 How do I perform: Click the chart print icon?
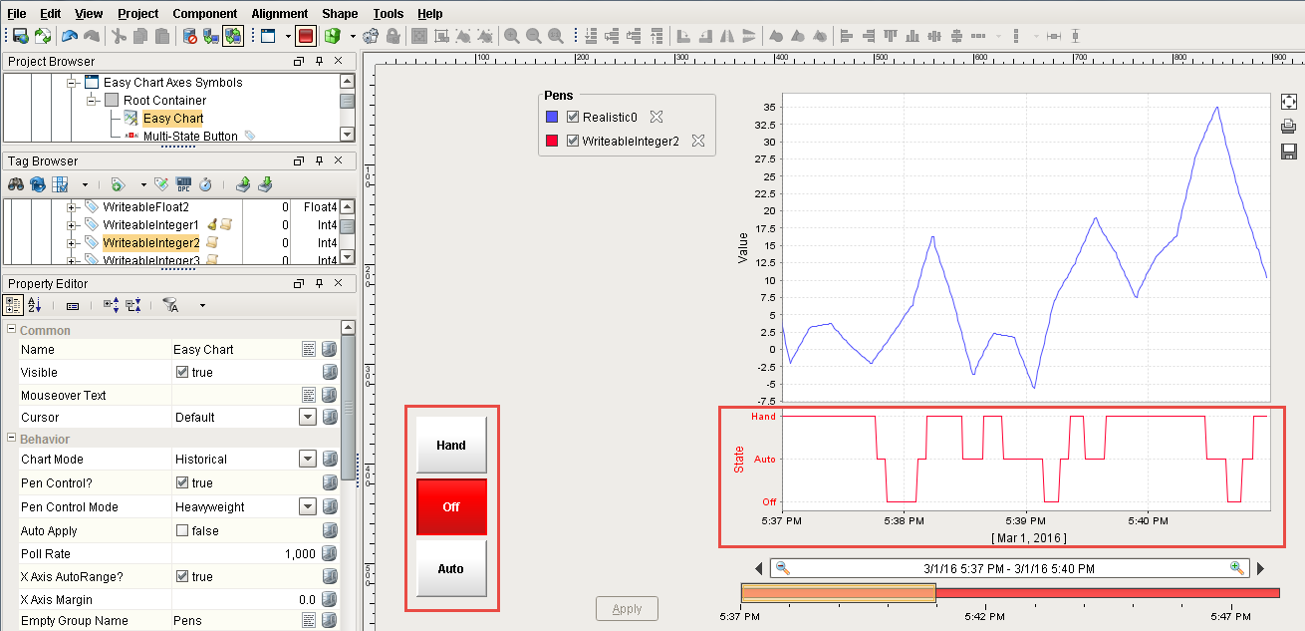[1288, 127]
